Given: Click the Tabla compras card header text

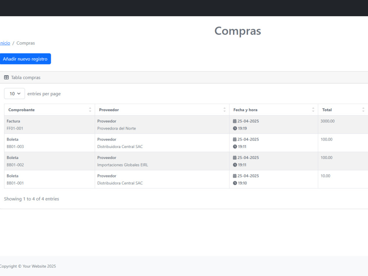Looking at the screenshot, I should tap(26, 77).
